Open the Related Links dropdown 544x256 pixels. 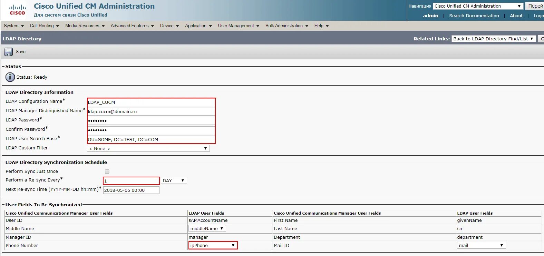coord(494,39)
